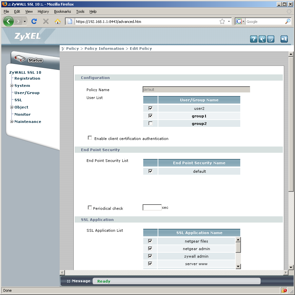Bookmark the page with the star icon

point(222,21)
